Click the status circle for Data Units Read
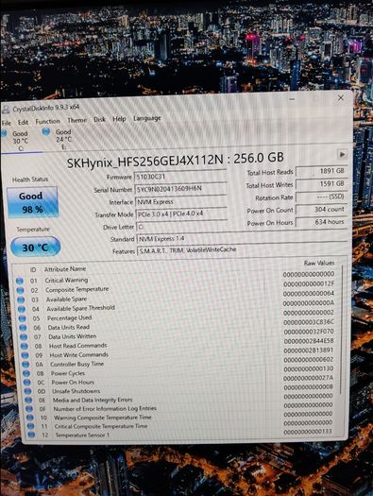This screenshot has height=496, width=373. (x=23, y=328)
